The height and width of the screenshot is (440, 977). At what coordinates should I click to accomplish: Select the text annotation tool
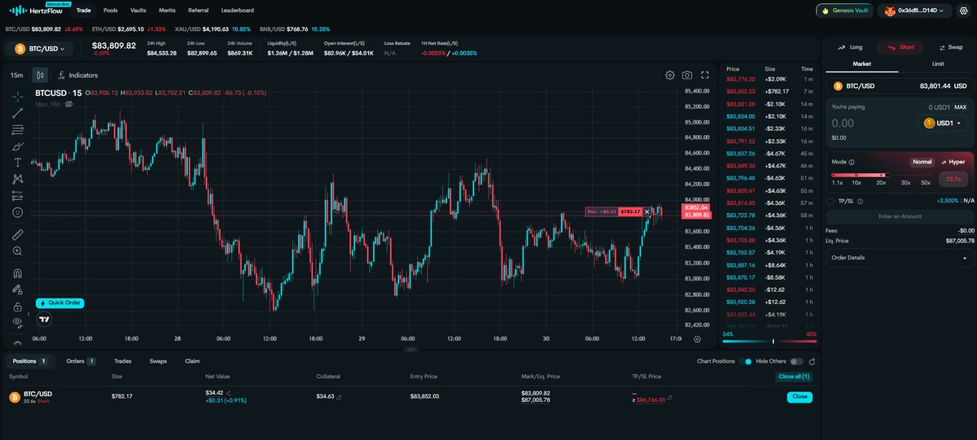click(x=17, y=162)
